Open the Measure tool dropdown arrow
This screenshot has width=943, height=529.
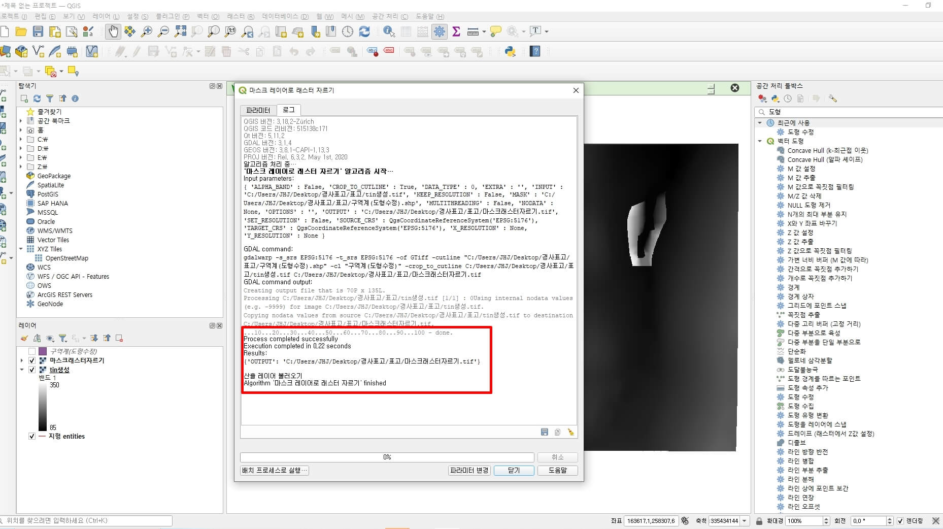[x=484, y=31]
